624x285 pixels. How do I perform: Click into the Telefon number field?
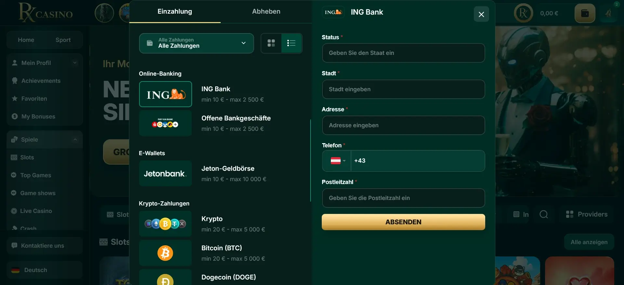tap(418, 161)
